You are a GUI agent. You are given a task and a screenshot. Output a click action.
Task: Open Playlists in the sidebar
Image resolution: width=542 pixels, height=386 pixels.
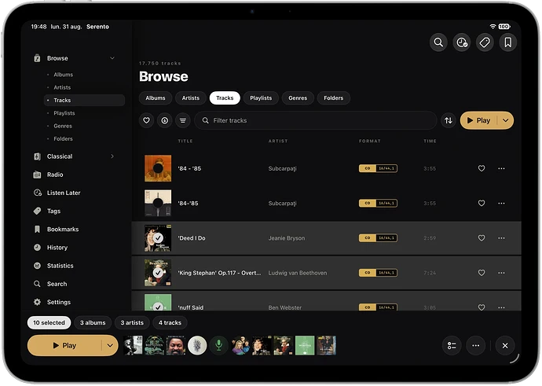point(64,113)
